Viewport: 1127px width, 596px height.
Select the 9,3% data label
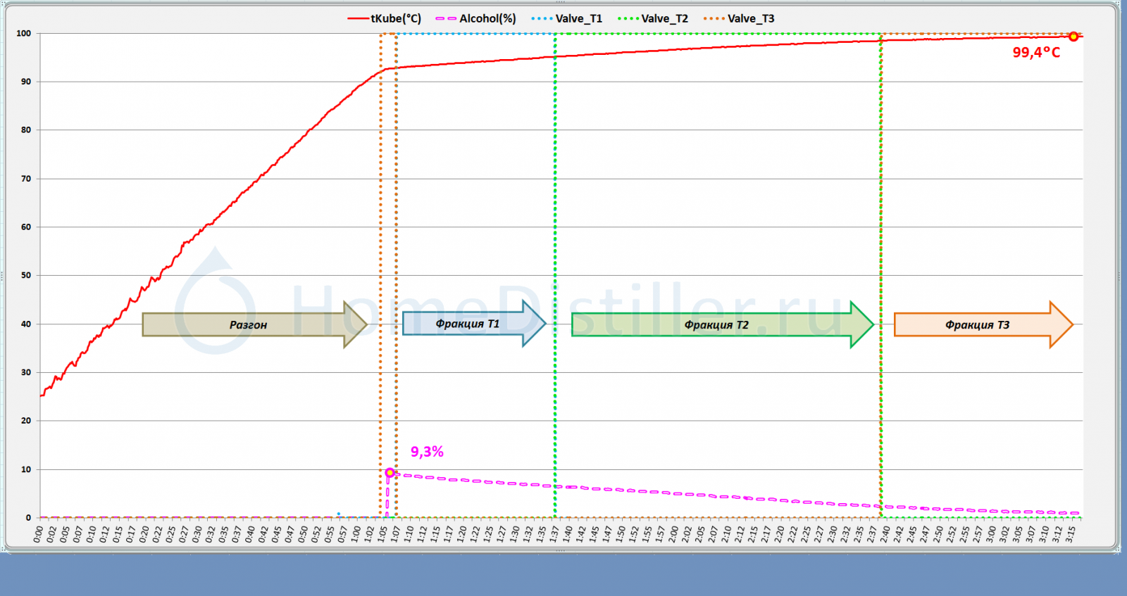point(427,452)
